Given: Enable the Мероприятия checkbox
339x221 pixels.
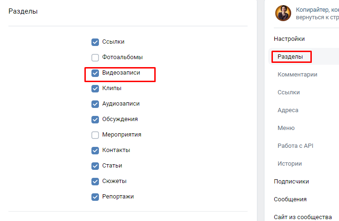Looking at the screenshot, I should click(95, 135).
